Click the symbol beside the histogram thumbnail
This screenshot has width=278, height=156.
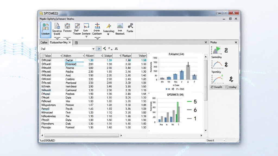click(226, 50)
